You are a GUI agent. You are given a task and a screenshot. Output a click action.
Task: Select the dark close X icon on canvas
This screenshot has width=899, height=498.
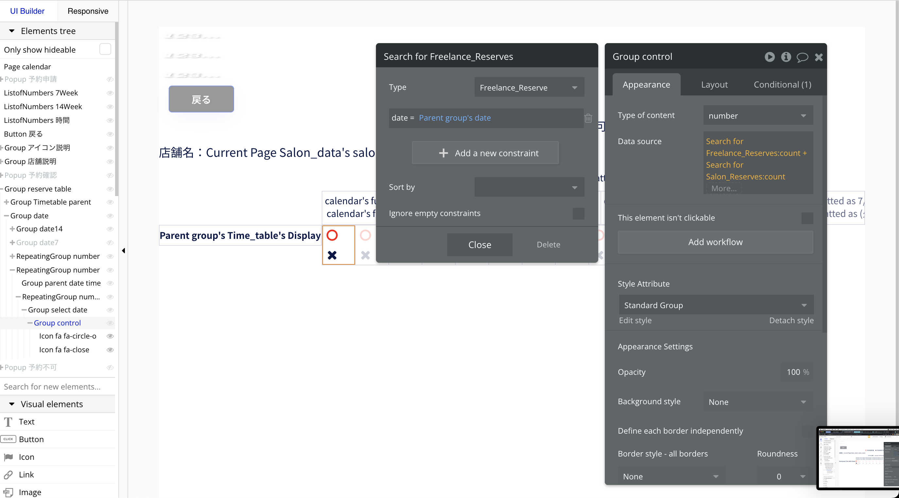point(332,255)
